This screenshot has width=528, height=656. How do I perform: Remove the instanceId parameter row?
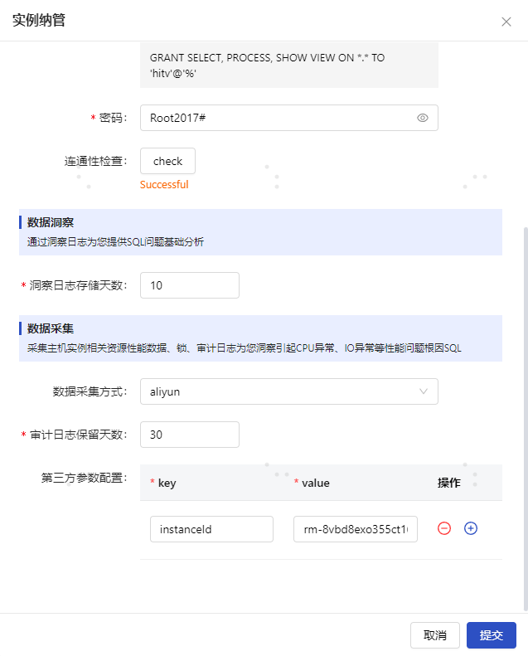tap(444, 528)
